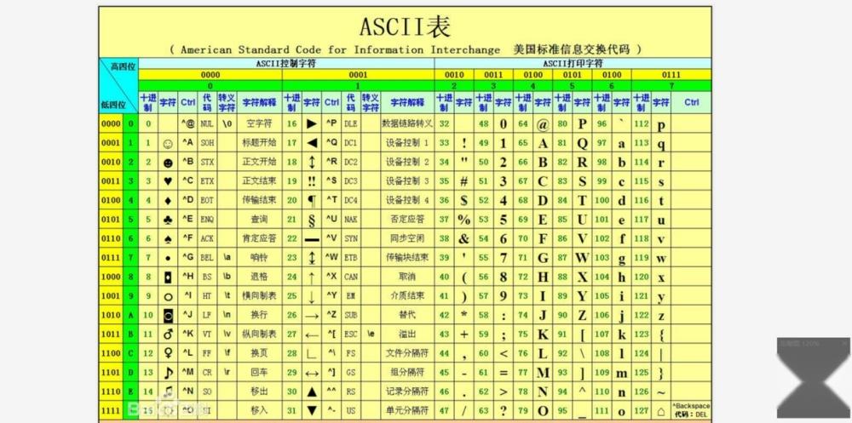Image resolution: width=852 pixels, height=423 pixels.
Task: Click the zoom navigator thumbnail overlay
Action: (x=814, y=377)
